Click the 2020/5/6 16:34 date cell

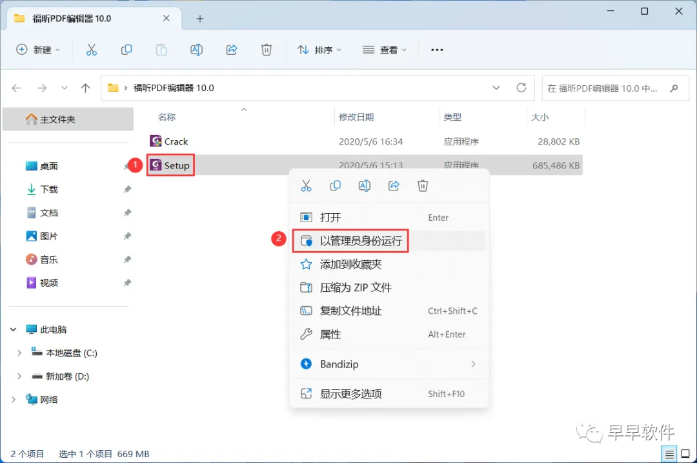point(370,141)
